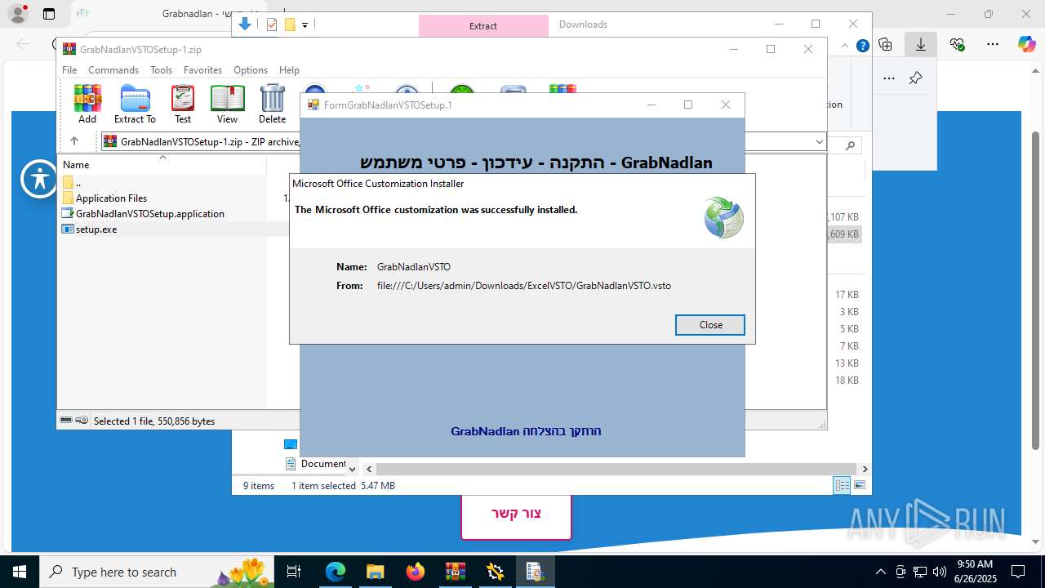Viewport: 1045px width, 588px height.
Task: Open Edge browser essentials heart icon
Action: click(958, 44)
